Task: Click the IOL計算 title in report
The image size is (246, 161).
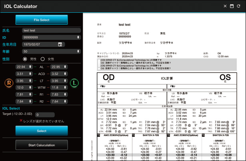Action: pyautogui.click(x=167, y=79)
